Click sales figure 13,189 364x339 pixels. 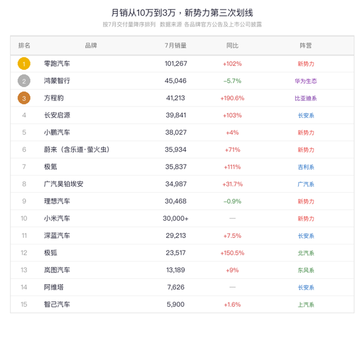pyautogui.click(x=176, y=270)
